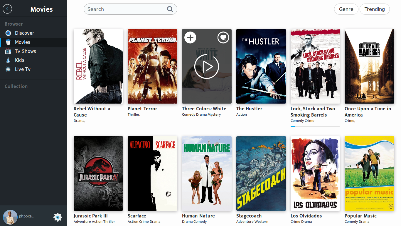Select Movies in the sidebar
The height and width of the screenshot is (226, 401).
(33, 42)
